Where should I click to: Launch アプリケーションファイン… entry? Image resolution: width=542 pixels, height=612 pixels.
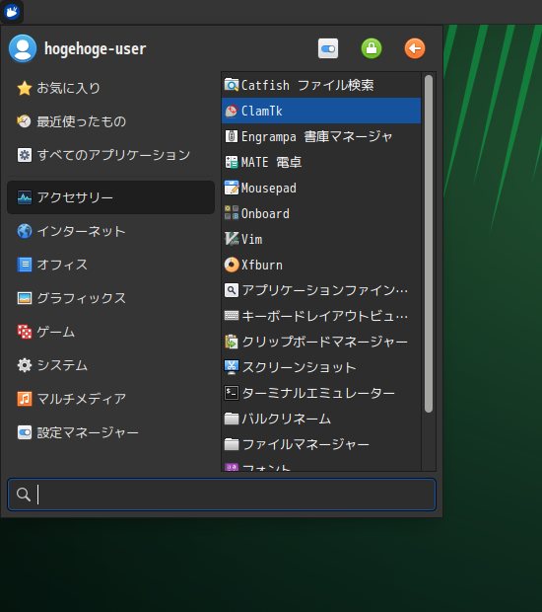coord(321,290)
